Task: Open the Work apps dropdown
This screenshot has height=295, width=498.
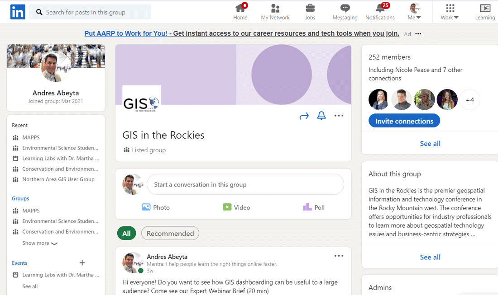Action: pyautogui.click(x=450, y=12)
